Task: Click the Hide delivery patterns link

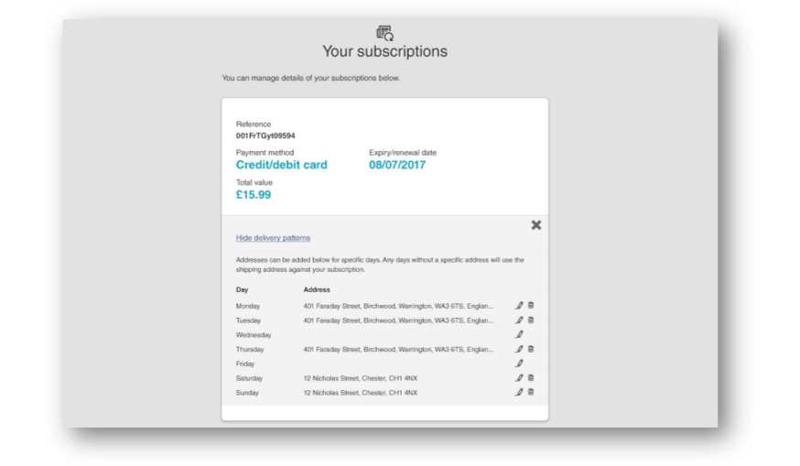Action: (273, 238)
